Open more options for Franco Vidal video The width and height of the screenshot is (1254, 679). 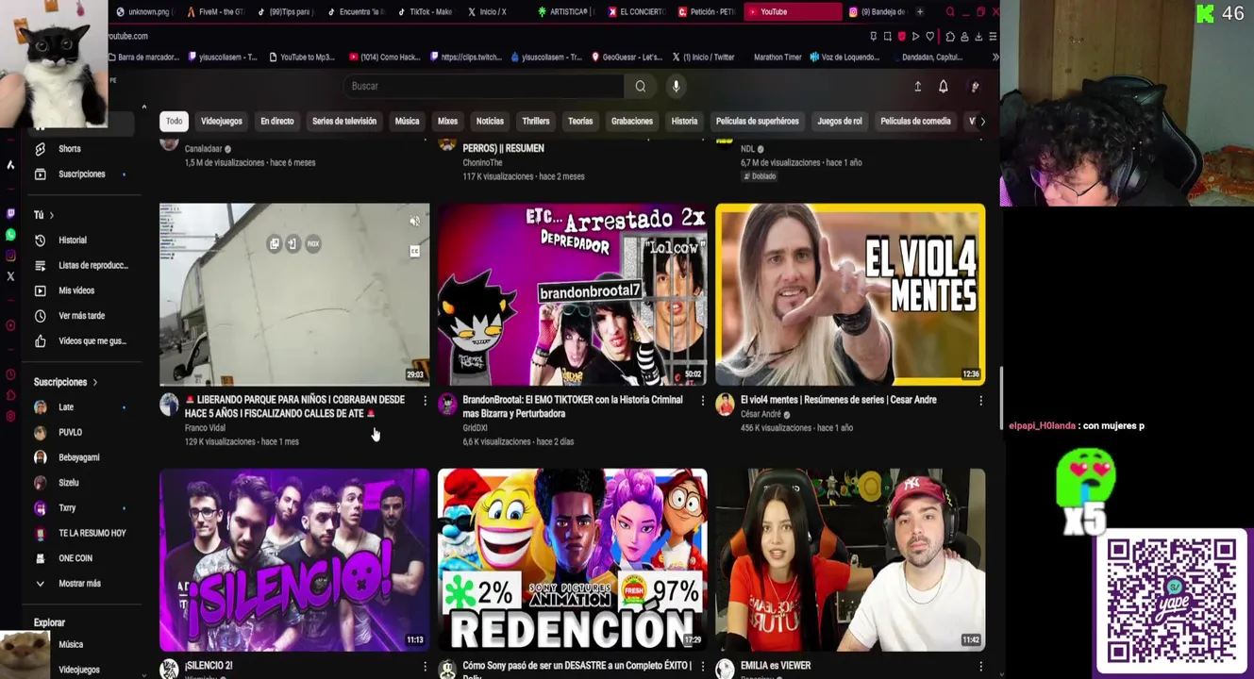(425, 401)
